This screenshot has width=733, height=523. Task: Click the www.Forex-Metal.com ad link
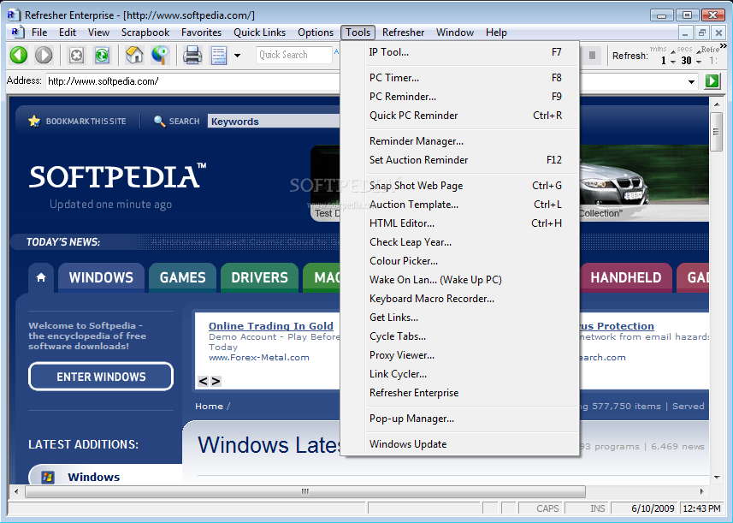click(x=259, y=358)
